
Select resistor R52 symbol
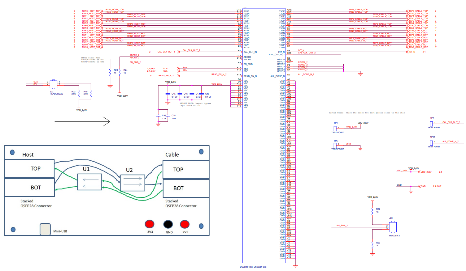[x=372, y=211]
